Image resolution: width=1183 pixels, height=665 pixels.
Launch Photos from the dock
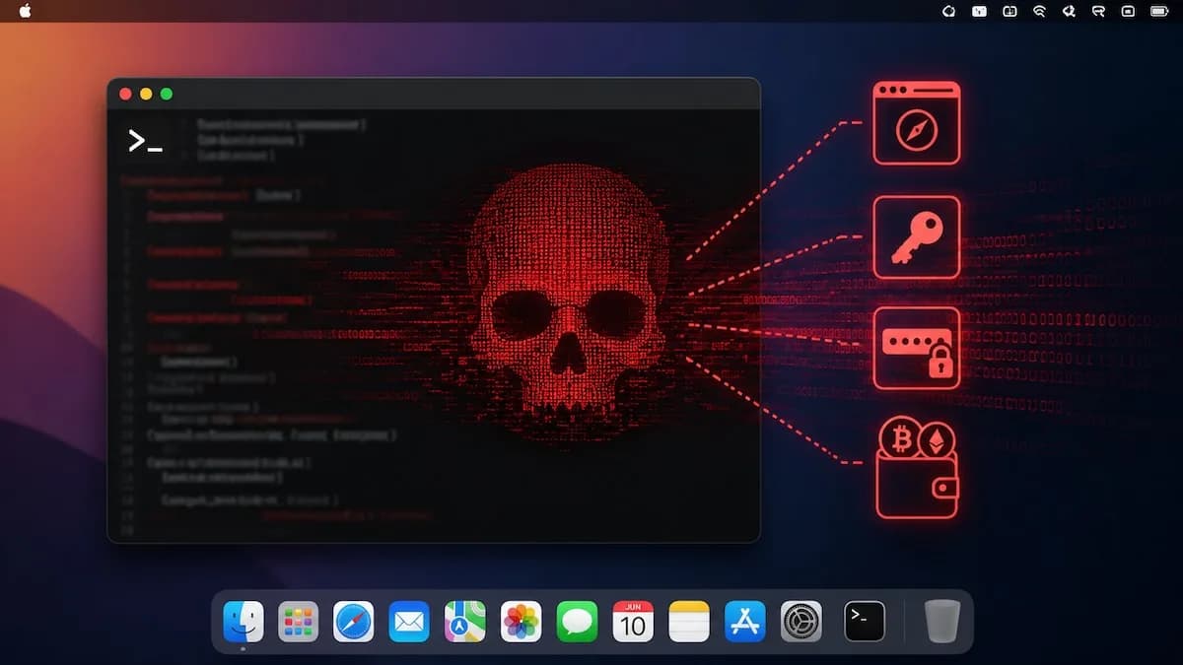(x=521, y=622)
